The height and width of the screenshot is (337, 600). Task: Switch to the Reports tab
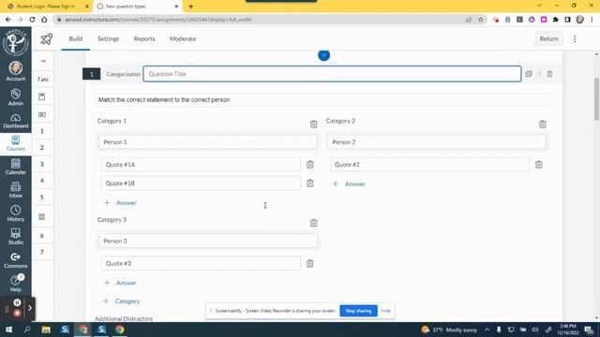point(144,38)
